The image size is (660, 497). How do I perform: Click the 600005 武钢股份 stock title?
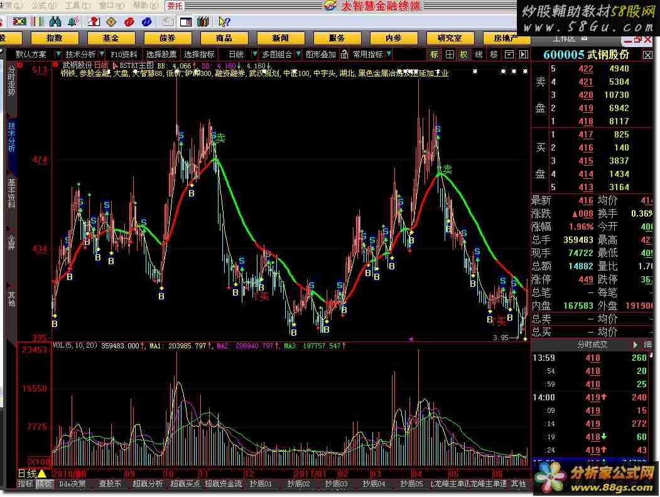click(x=586, y=55)
